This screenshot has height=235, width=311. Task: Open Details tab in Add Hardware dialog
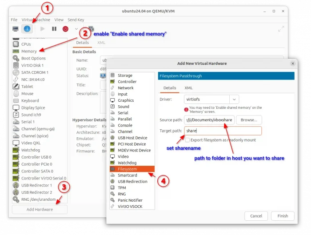coord(170,88)
